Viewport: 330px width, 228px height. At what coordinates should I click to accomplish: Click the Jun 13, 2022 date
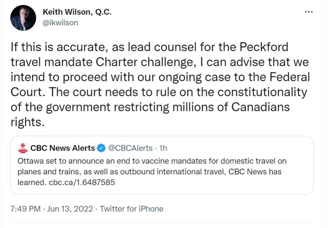70,209
